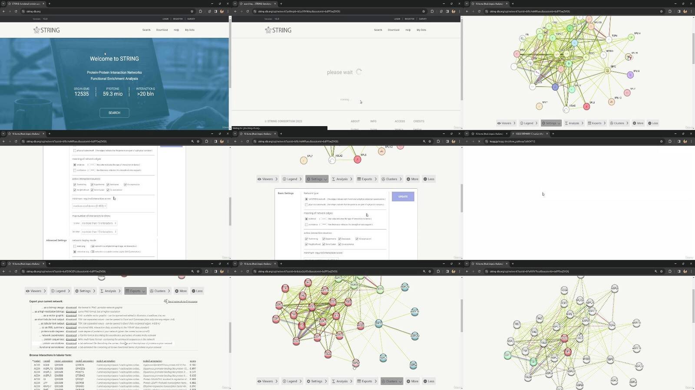Open the 1st shell interactors dropdown

(99, 223)
